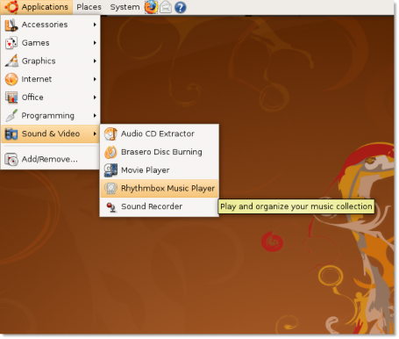Click the blue Help question mark icon
This screenshot has height=339, width=399.
[181, 7]
